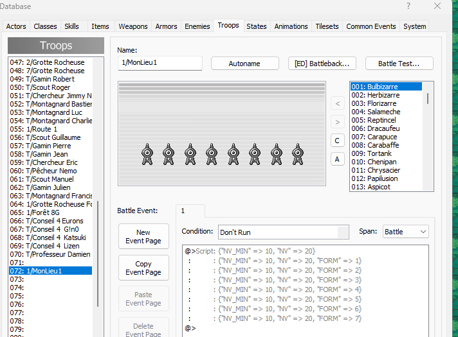The width and height of the screenshot is (458, 337).
Task: Select troop 072: 1/MonLieu1
Action: point(51,271)
